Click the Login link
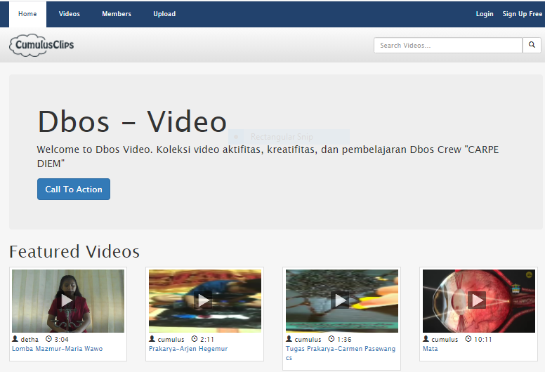The height and width of the screenshot is (372, 545). pyautogui.click(x=485, y=14)
